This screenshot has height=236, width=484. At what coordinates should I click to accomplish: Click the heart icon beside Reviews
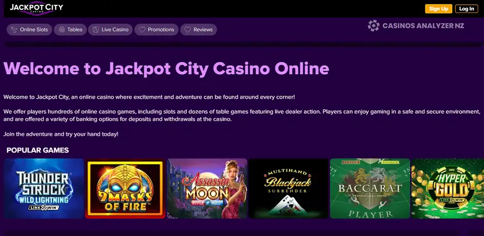(x=187, y=29)
